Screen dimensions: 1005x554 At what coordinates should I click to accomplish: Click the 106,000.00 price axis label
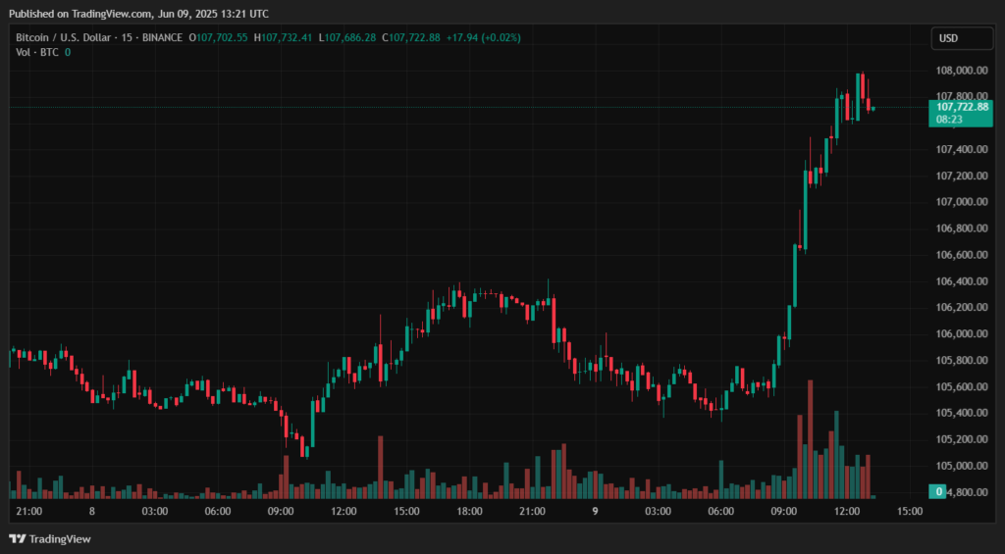click(x=961, y=333)
